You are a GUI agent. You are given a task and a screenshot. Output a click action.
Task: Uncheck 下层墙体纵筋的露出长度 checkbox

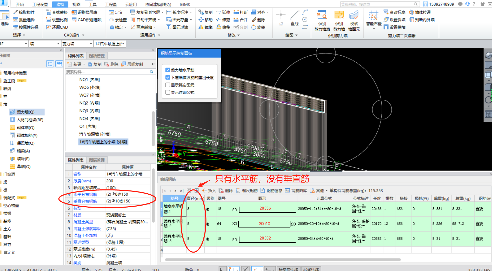pyautogui.click(x=168, y=77)
